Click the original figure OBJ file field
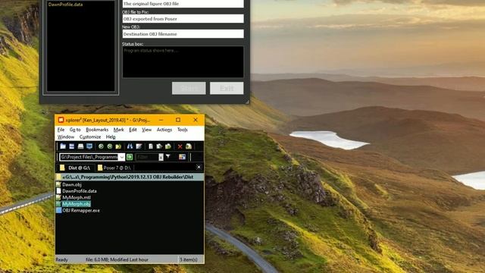Image resolution: width=485 pixels, height=273 pixels. click(x=183, y=4)
